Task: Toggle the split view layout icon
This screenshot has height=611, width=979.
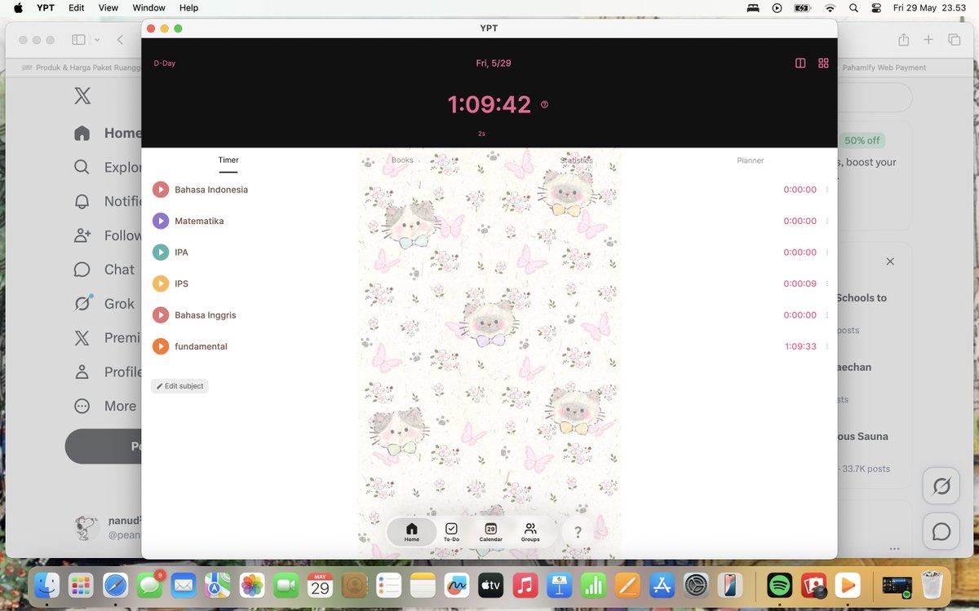Action: pos(800,64)
